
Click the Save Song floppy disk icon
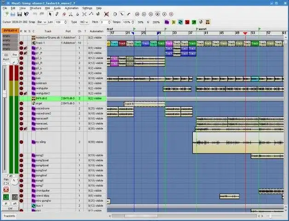point(19,14)
